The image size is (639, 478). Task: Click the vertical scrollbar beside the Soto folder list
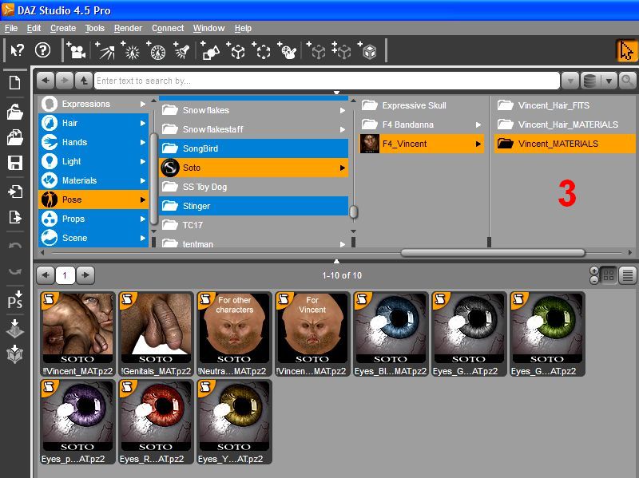354,211
